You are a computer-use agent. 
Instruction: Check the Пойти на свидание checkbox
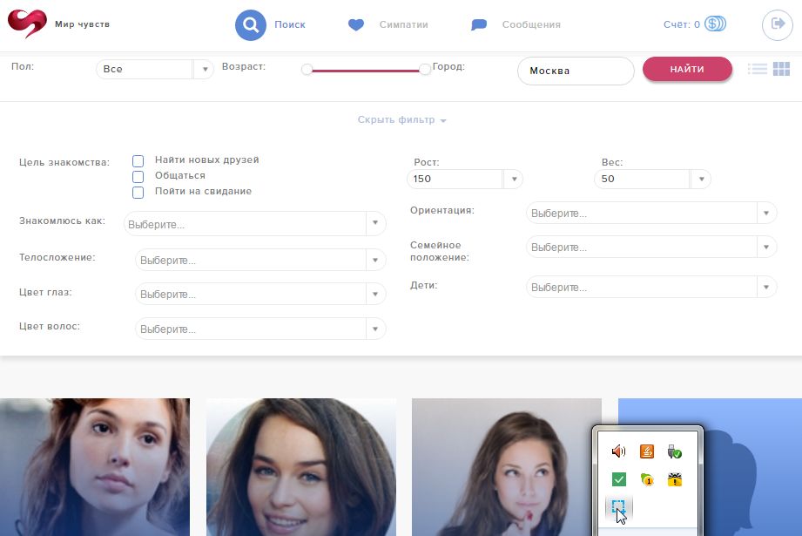tap(138, 193)
